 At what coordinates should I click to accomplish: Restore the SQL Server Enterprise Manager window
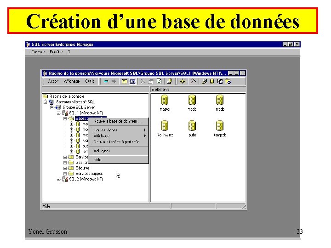291,44
